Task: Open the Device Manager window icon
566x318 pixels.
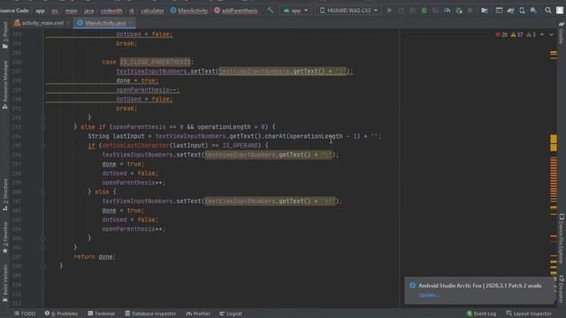Action: click(499, 11)
